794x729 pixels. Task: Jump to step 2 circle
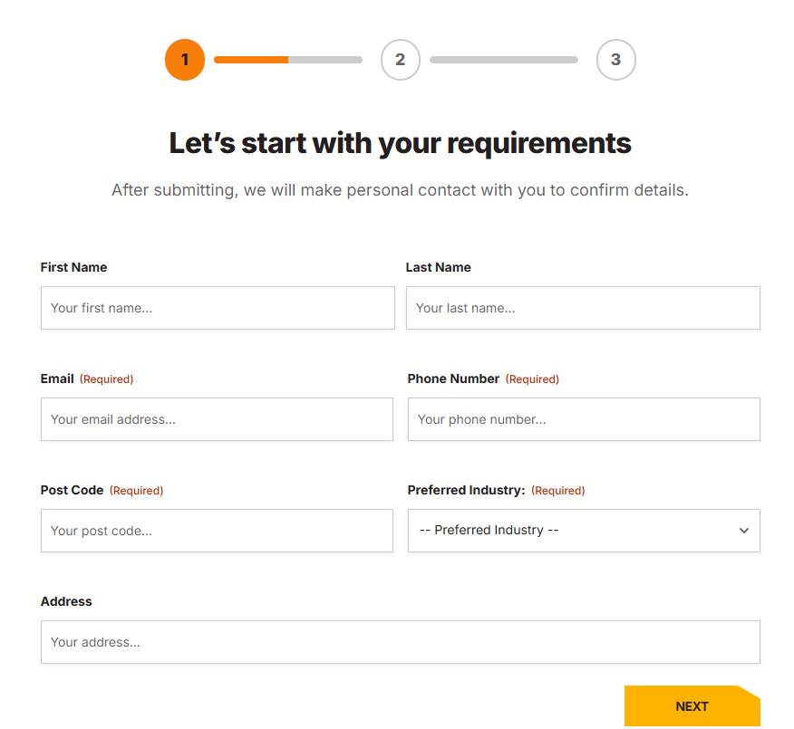400,60
